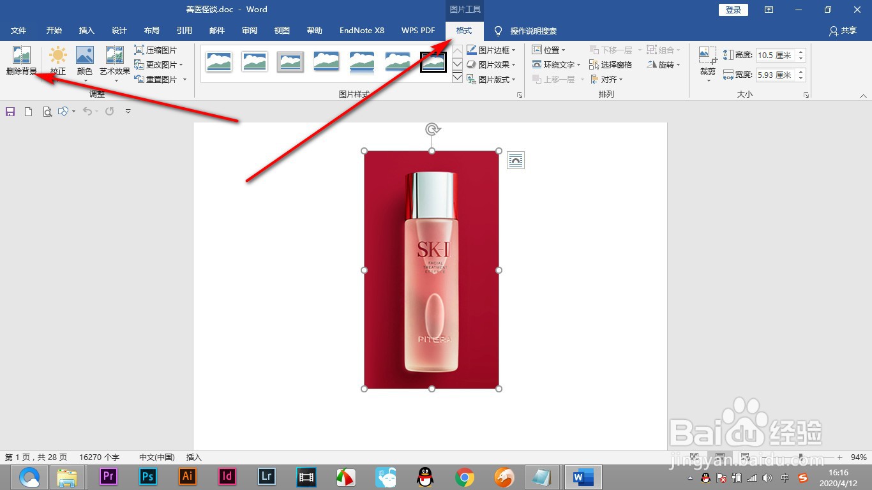Open Photoshop from the taskbar

click(x=148, y=477)
